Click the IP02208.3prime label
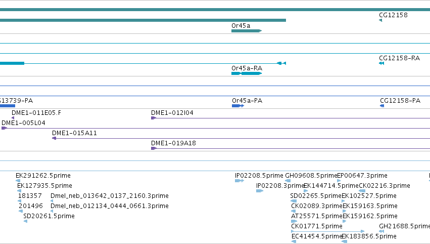 tap(280, 185)
